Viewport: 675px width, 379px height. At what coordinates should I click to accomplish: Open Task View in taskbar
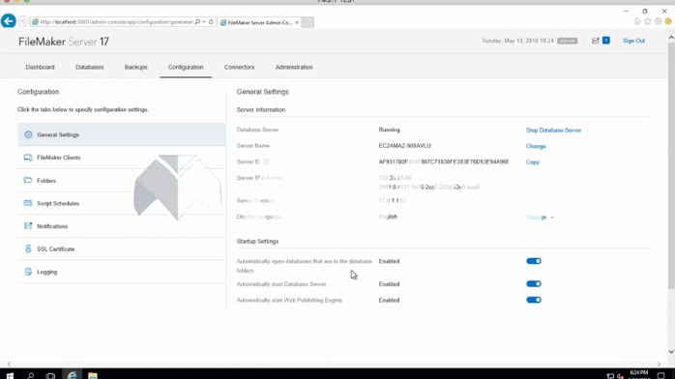(x=51, y=375)
